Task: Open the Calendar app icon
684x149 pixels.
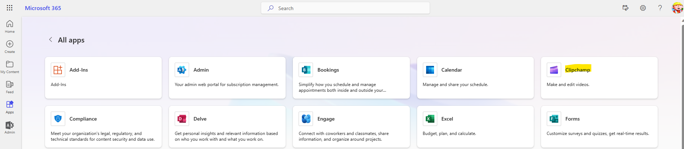Action: click(430, 70)
